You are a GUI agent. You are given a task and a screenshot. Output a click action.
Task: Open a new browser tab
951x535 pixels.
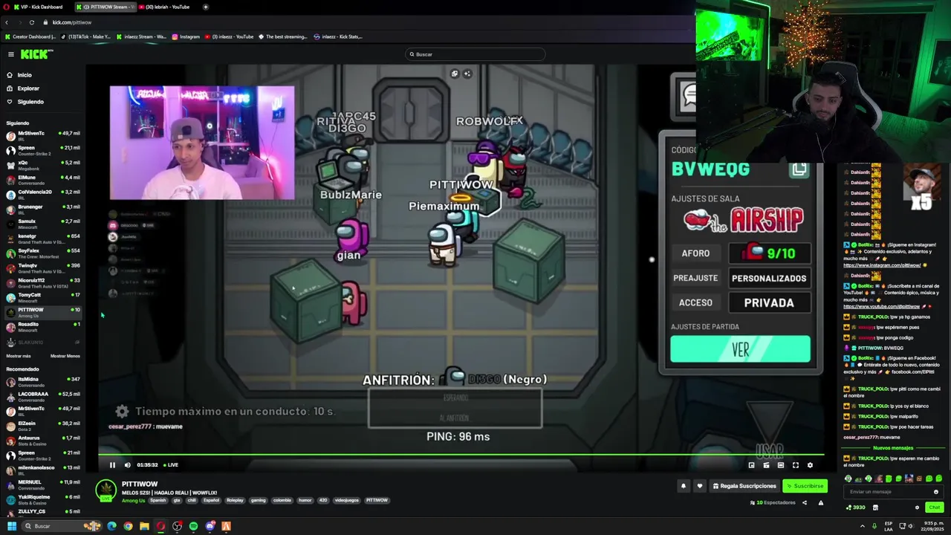coord(206,7)
